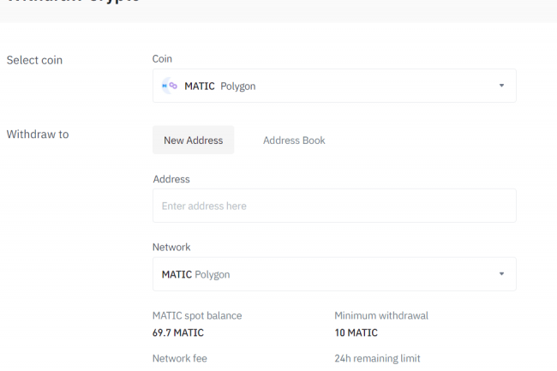The width and height of the screenshot is (557, 371).
Task: Switch to the Address Book tab
Action: (294, 141)
